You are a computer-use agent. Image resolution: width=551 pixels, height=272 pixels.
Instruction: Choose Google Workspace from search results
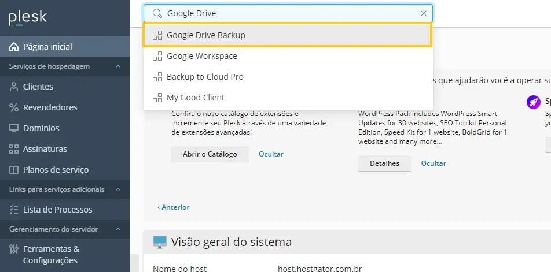coord(288,56)
